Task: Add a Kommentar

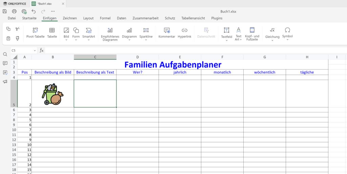Action: [x=167, y=33]
